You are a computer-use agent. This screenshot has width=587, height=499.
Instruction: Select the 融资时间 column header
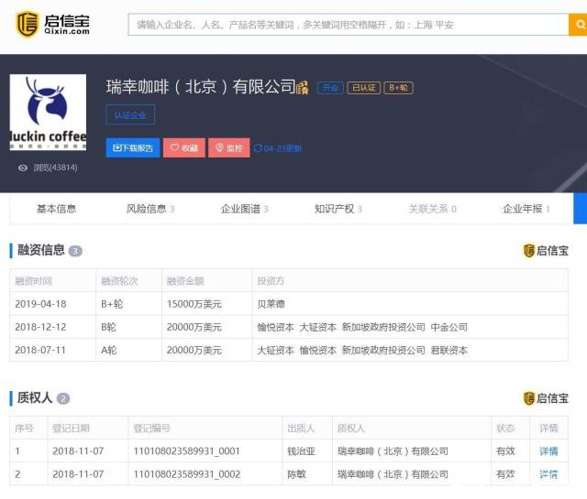coord(33,281)
